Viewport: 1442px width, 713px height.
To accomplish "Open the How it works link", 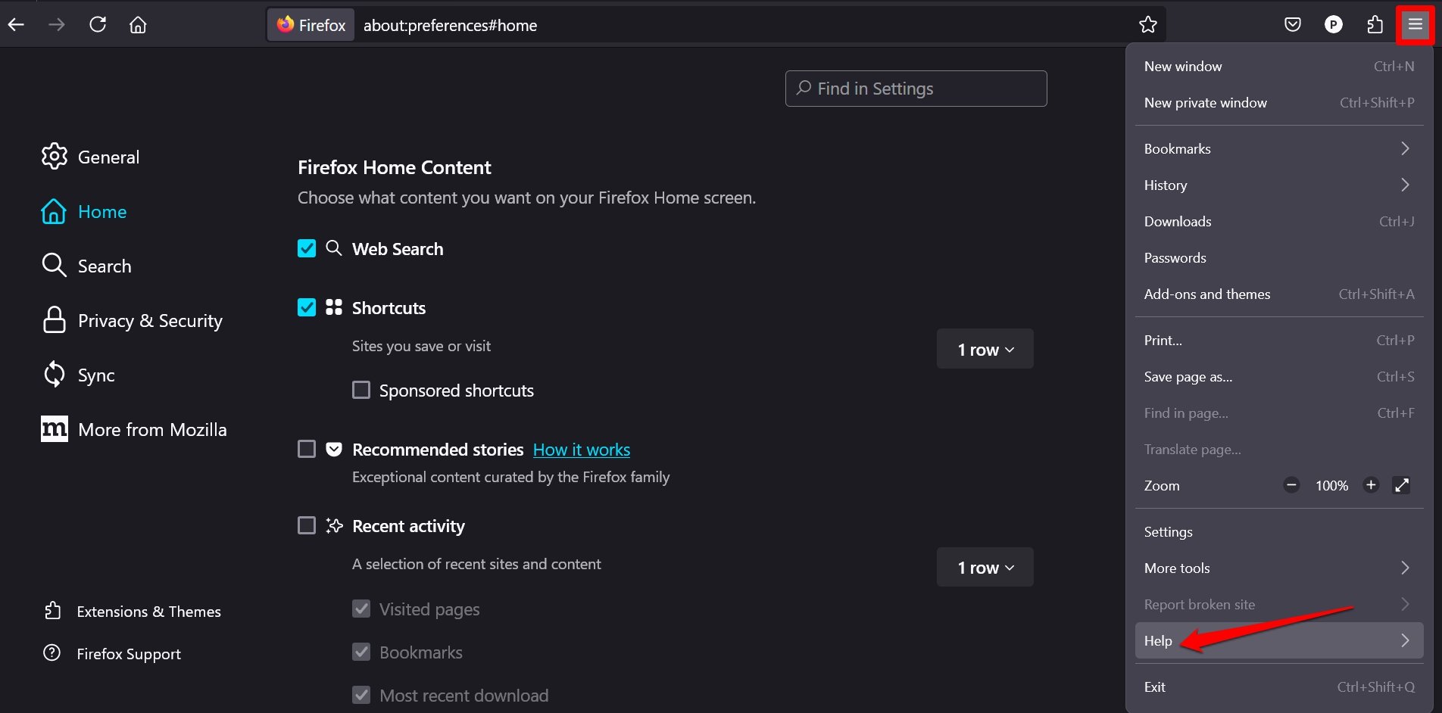I will 581,450.
